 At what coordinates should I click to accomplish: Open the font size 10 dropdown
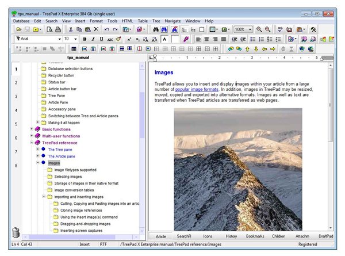(75, 39)
